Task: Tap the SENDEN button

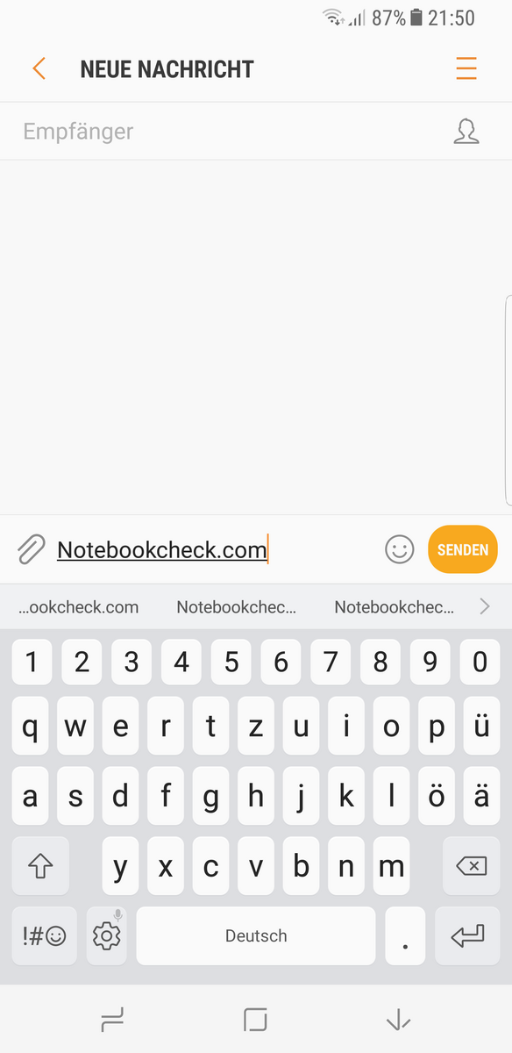Action: [x=463, y=550]
